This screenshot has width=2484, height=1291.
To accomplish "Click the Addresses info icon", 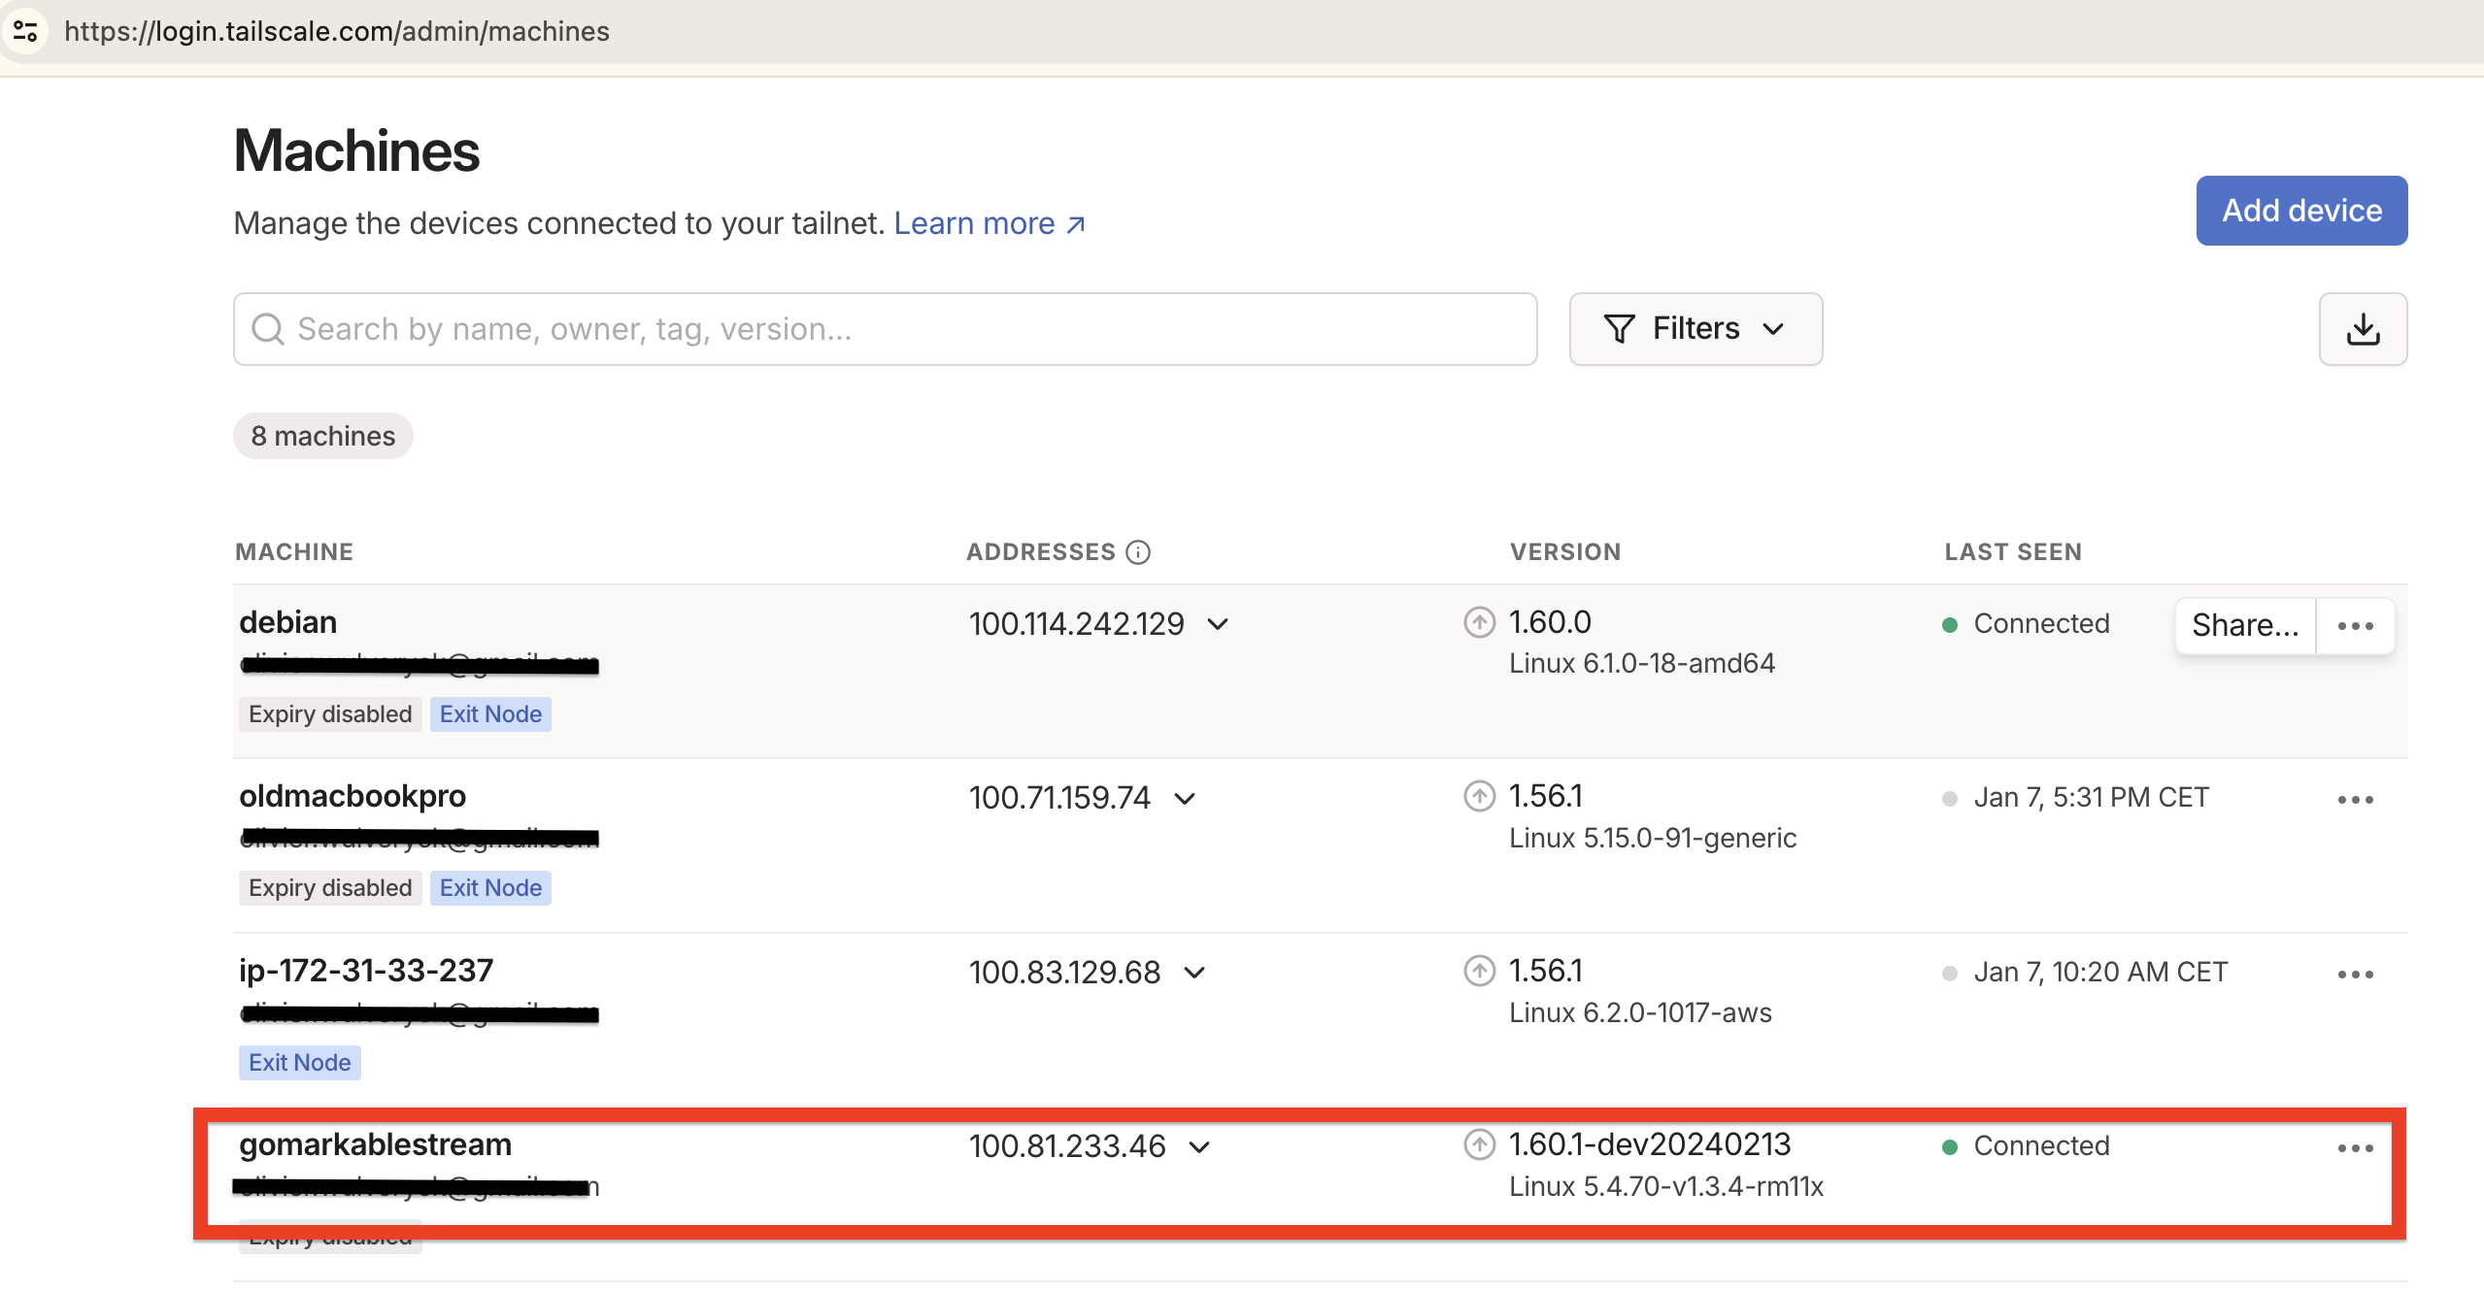I will (1138, 552).
